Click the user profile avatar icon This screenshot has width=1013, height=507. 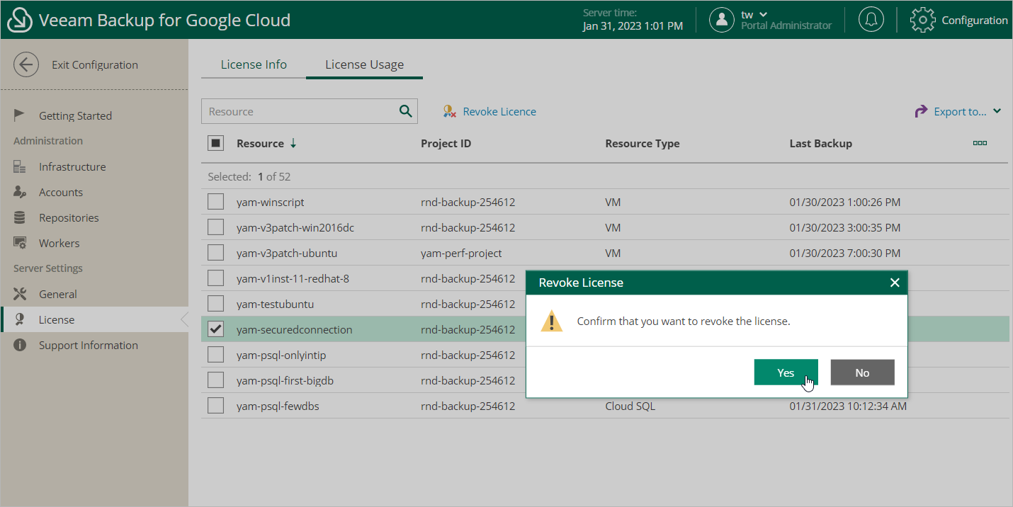click(x=721, y=20)
